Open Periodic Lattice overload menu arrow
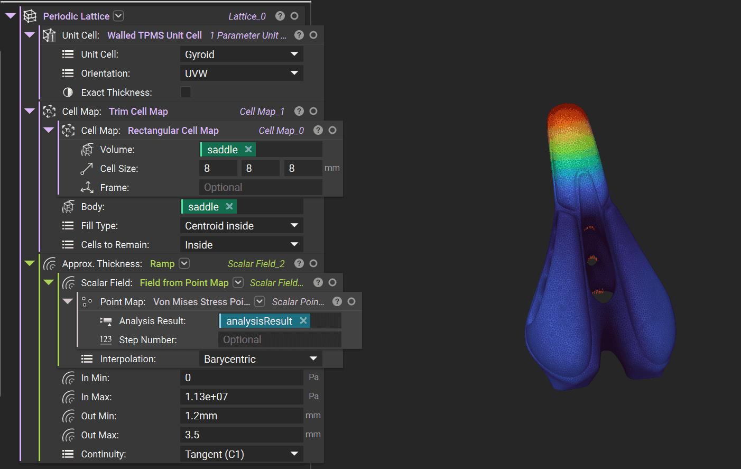Screen dimensions: 741x469 point(119,16)
